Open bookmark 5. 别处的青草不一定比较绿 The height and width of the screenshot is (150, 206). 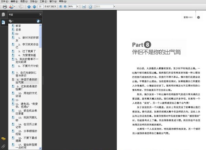coord(27,61)
